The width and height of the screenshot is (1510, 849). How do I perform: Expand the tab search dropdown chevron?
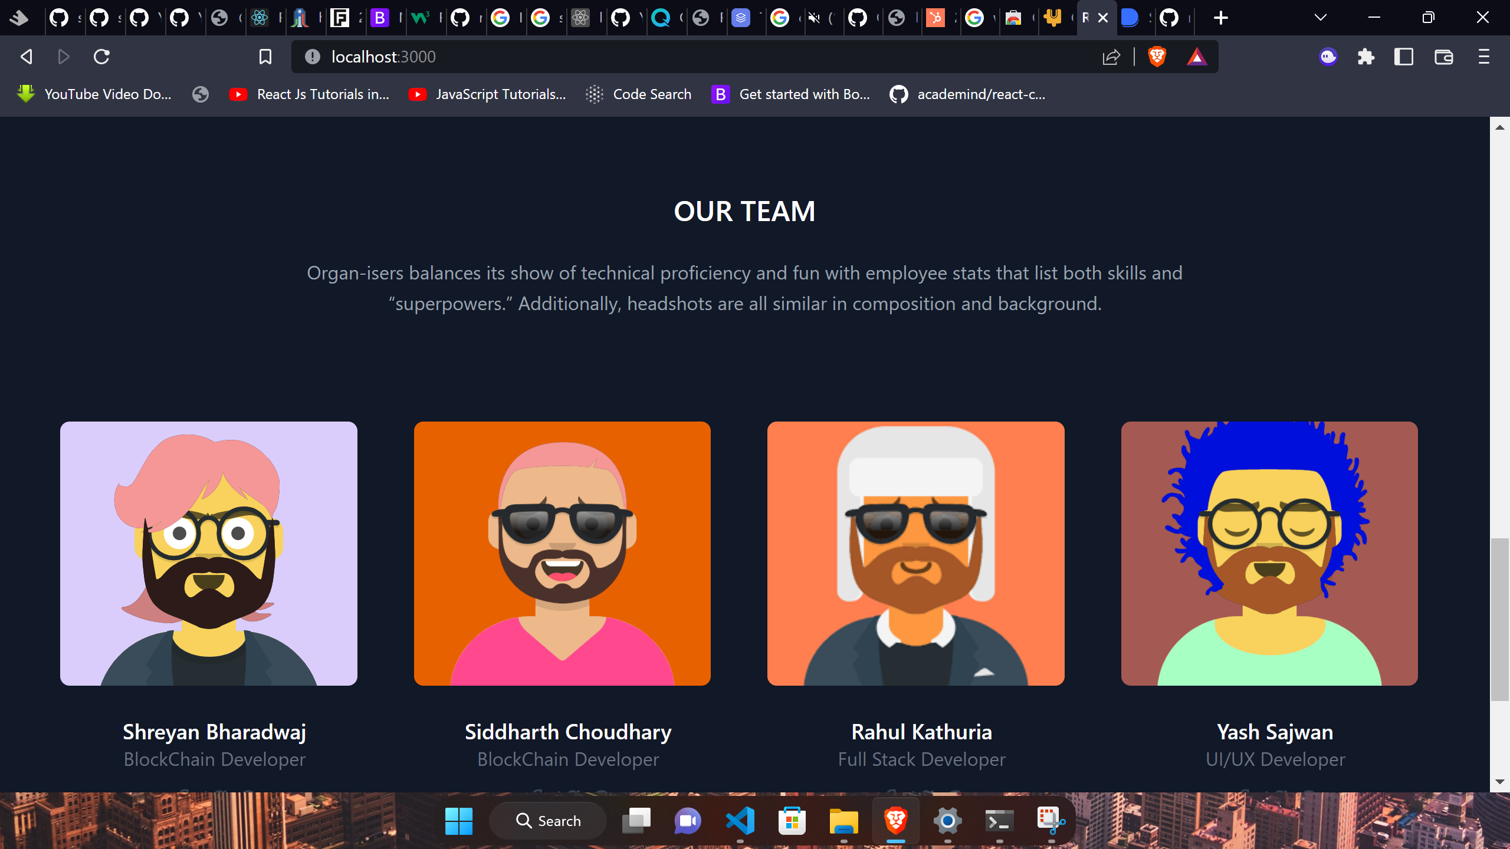1320,18
